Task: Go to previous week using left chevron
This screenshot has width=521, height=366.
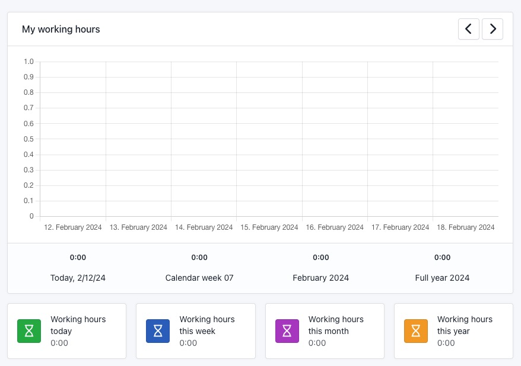Action: point(468,29)
